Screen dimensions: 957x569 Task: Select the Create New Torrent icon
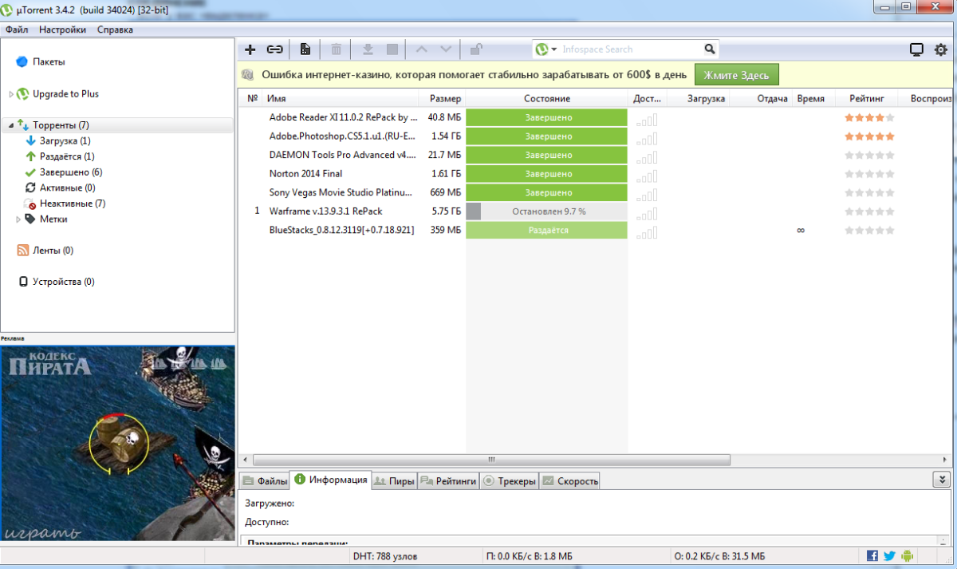[305, 49]
